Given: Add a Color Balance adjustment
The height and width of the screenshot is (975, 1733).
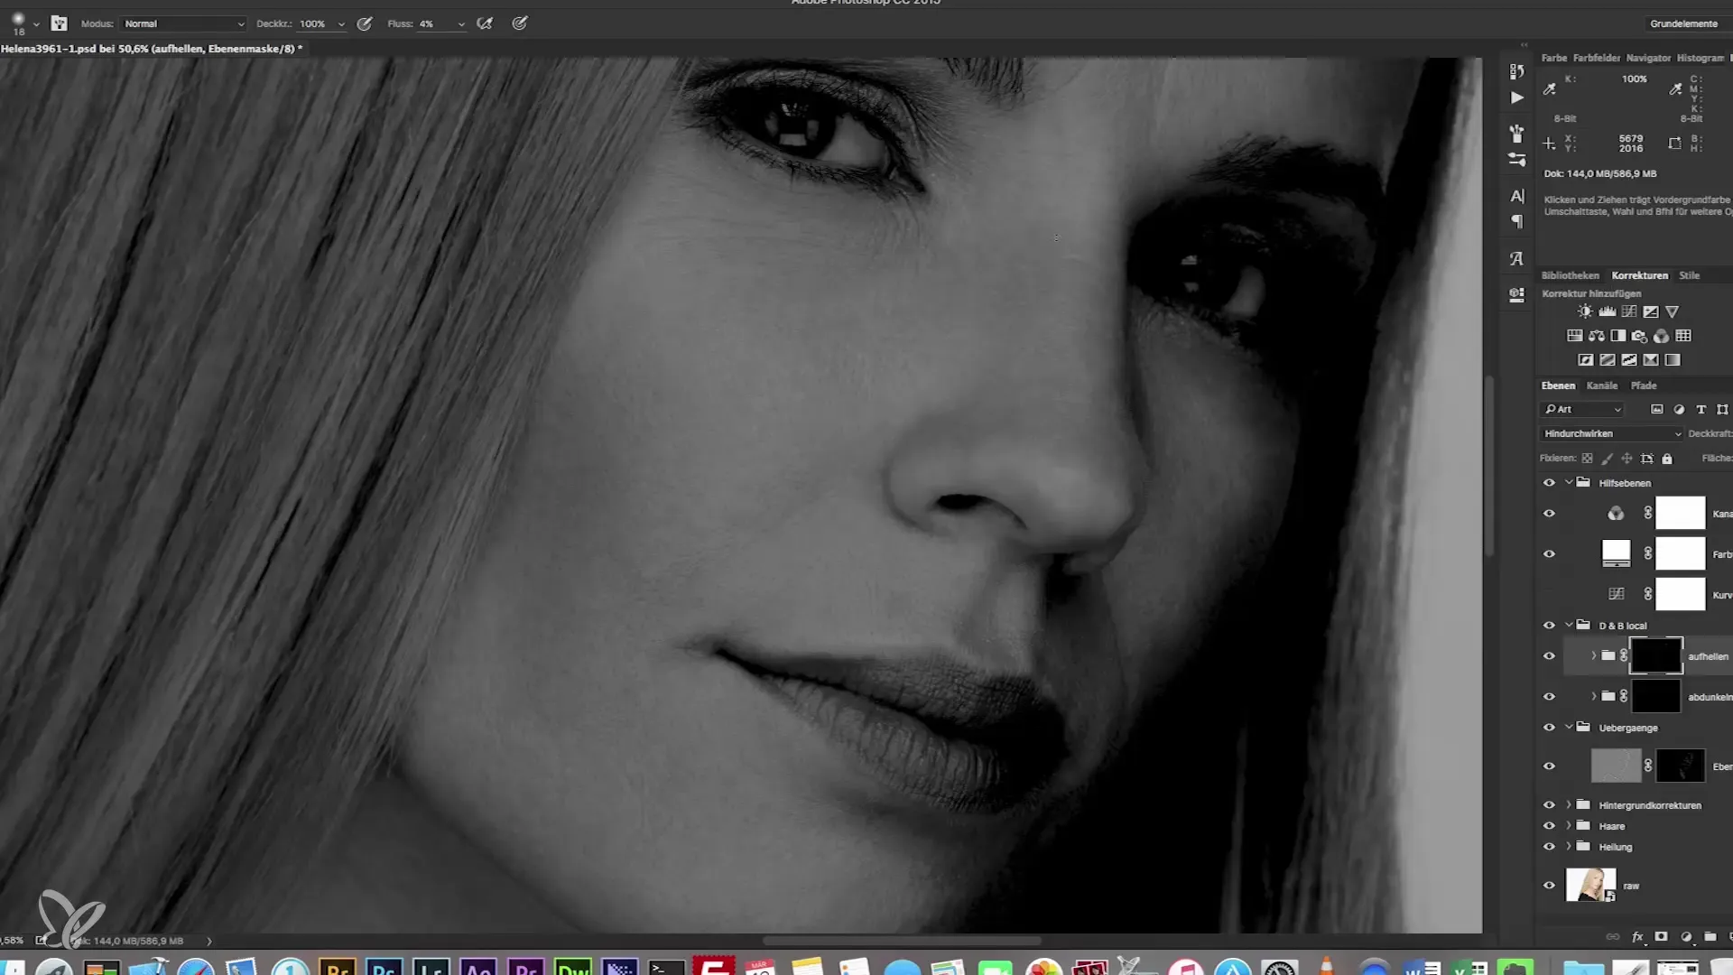Looking at the screenshot, I should pyautogui.click(x=1597, y=336).
